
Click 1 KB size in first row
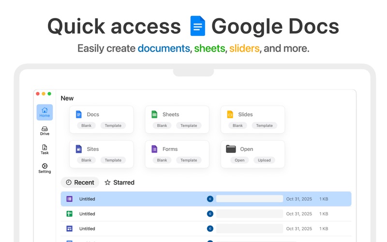tap(324, 199)
